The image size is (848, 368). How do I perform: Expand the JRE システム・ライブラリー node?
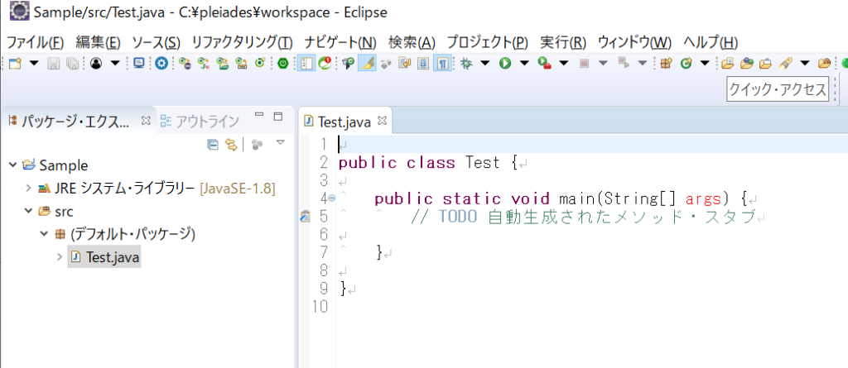[x=29, y=188]
